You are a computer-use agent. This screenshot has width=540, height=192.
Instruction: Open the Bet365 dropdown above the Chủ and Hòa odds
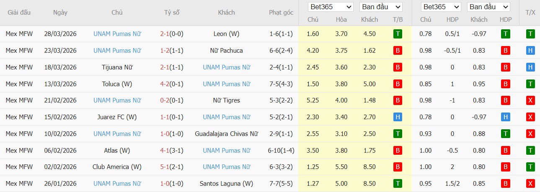coord(331,7)
